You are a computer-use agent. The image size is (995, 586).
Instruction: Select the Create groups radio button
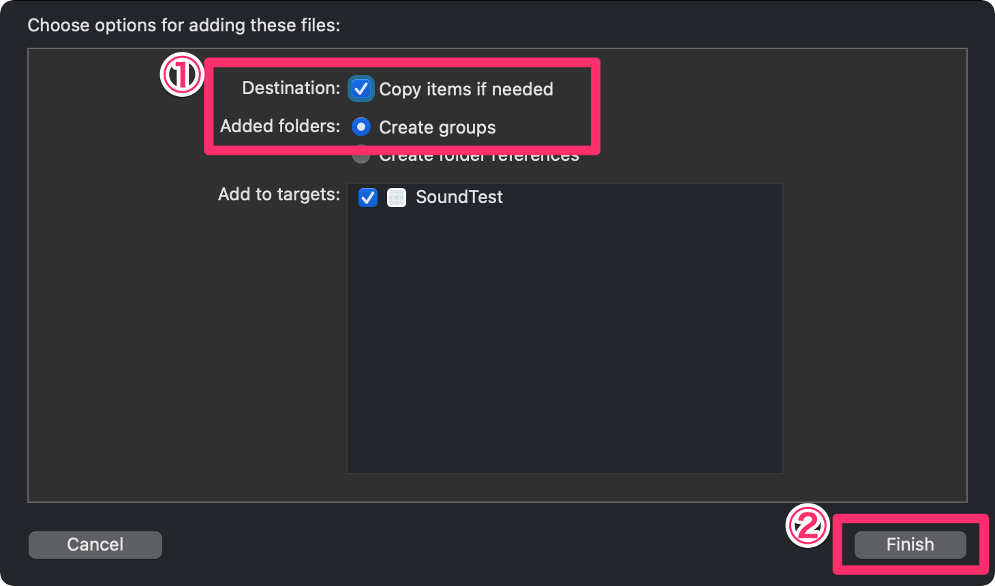click(361, 127)
